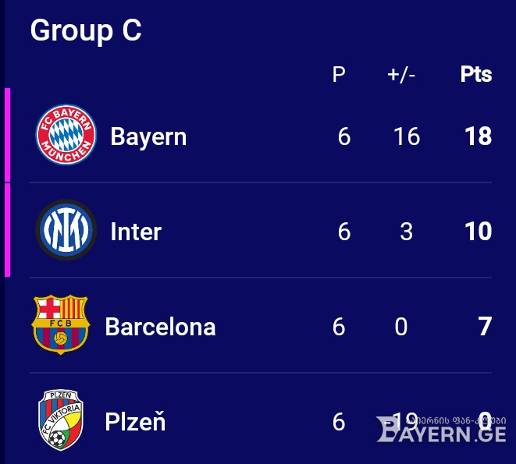The image size is (516, 464).
Task: Click Bayern's 18 points value
Action: tap(479, 136)
